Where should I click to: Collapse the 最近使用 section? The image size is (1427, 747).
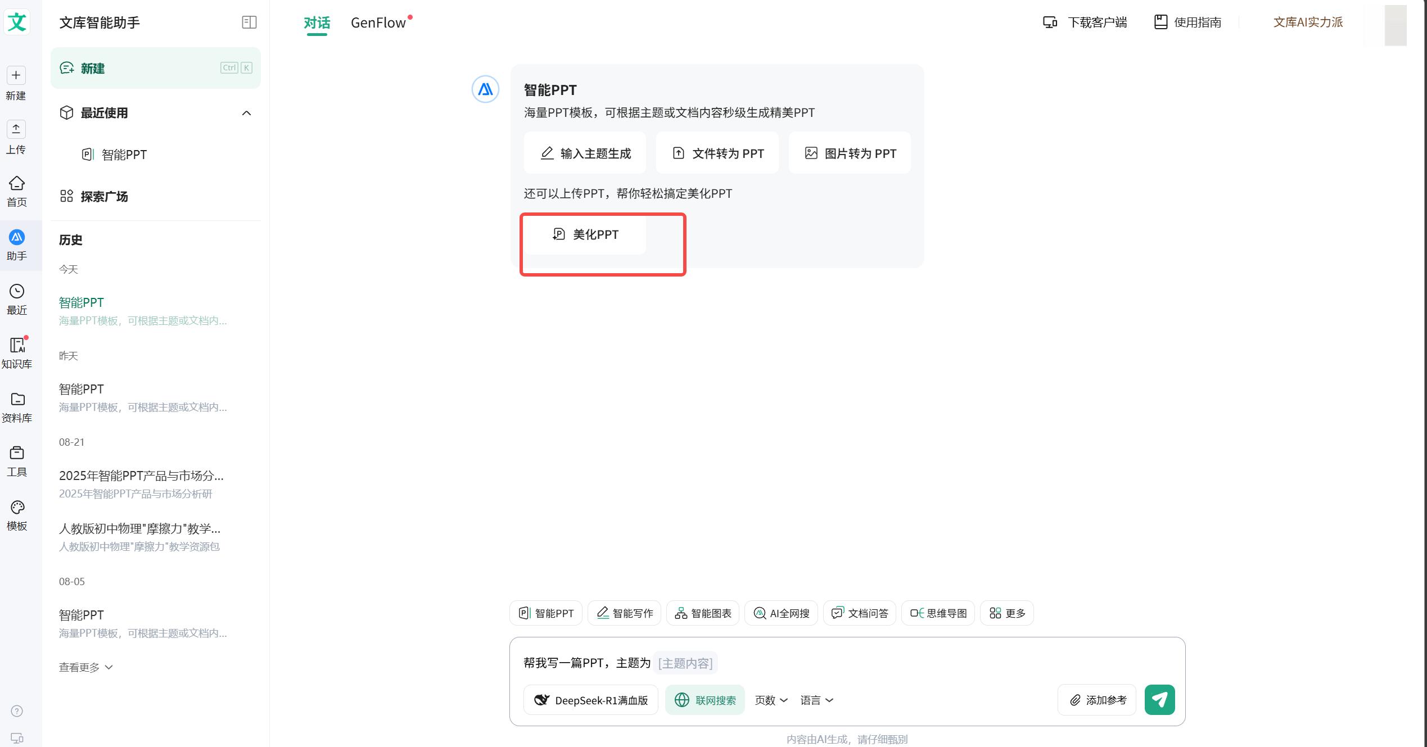click(246, 113)
